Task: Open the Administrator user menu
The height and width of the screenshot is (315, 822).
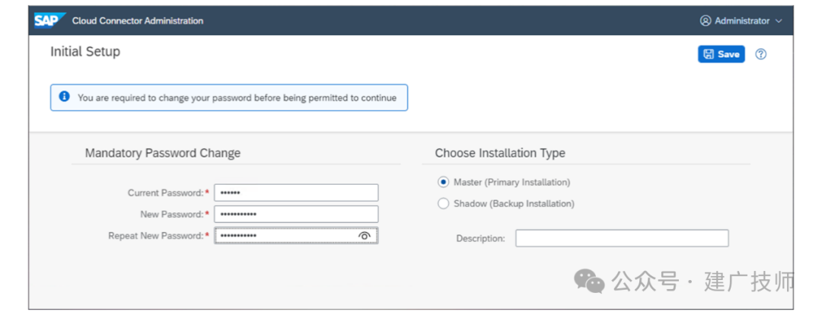Action: [x=741, y=21]
